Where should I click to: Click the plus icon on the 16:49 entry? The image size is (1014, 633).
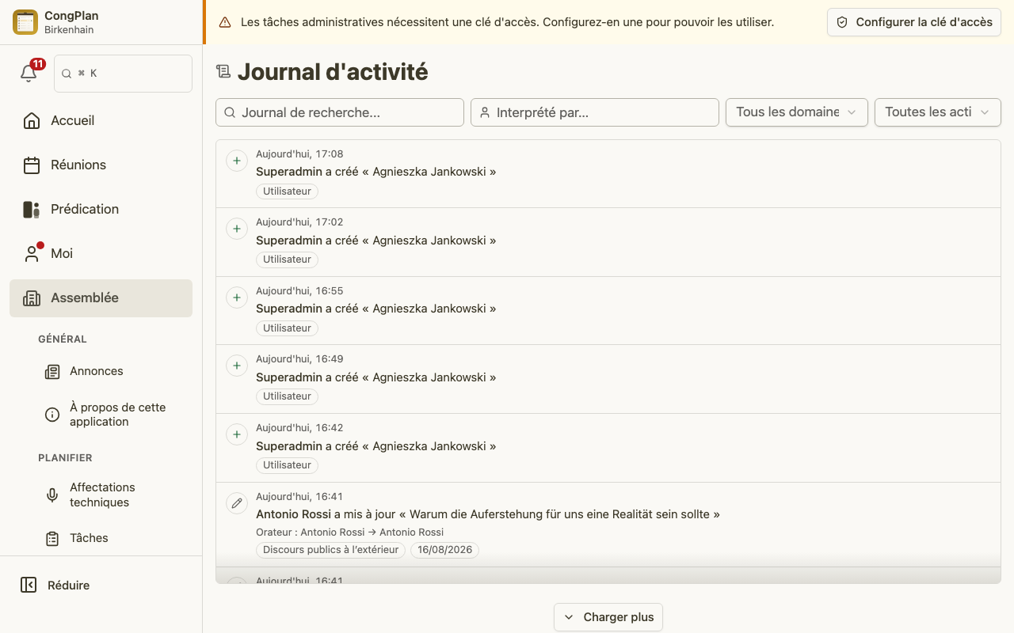pyautogui.click(x=237, y=366)
